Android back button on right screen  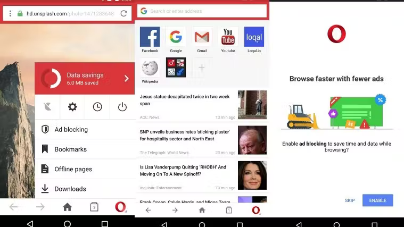[299, 225]
